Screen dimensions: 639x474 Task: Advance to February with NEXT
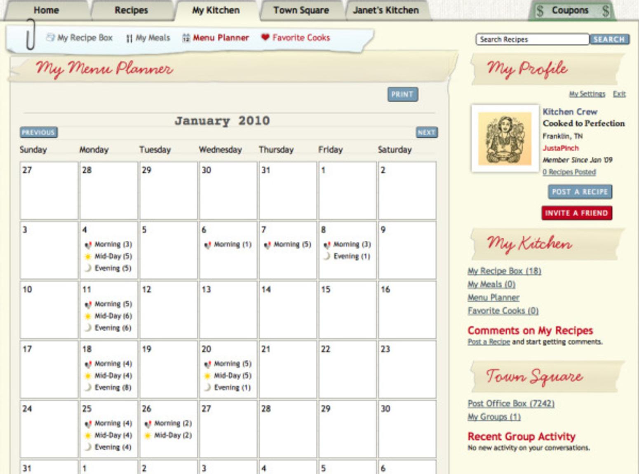click(x=426, y=132)
